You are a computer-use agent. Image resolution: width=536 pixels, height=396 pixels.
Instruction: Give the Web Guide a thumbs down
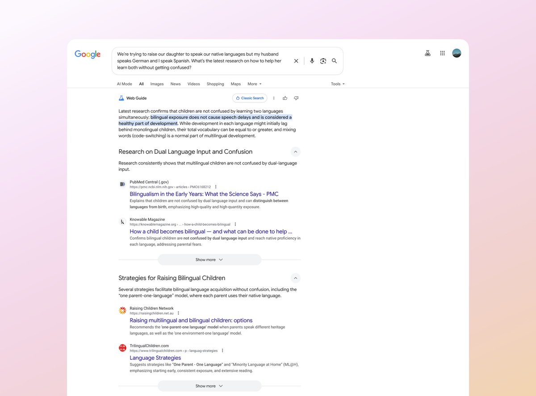296,98
